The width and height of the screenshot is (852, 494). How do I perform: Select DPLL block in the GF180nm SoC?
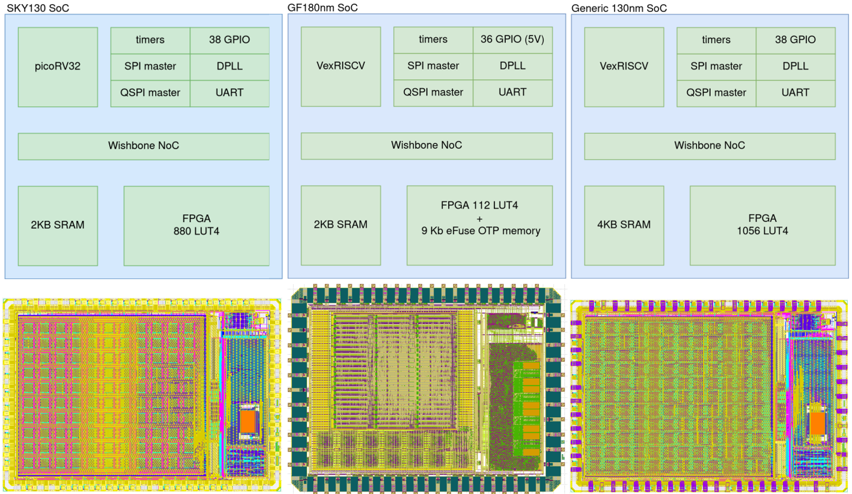click(x=513, y=67)
